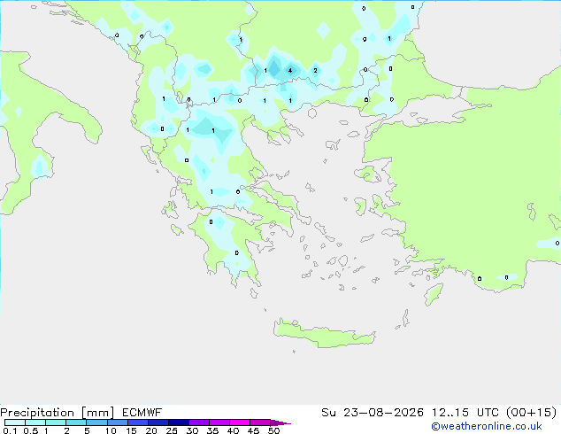Pick the 30–35 mm purple legend swatch

tap(199, 422)
